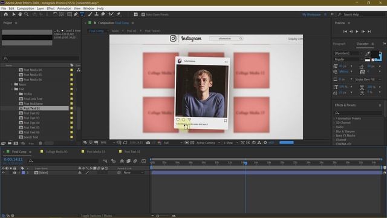Click the Draft 3D icon in timeline
The image size is (387, 218).
click(113, 161)
